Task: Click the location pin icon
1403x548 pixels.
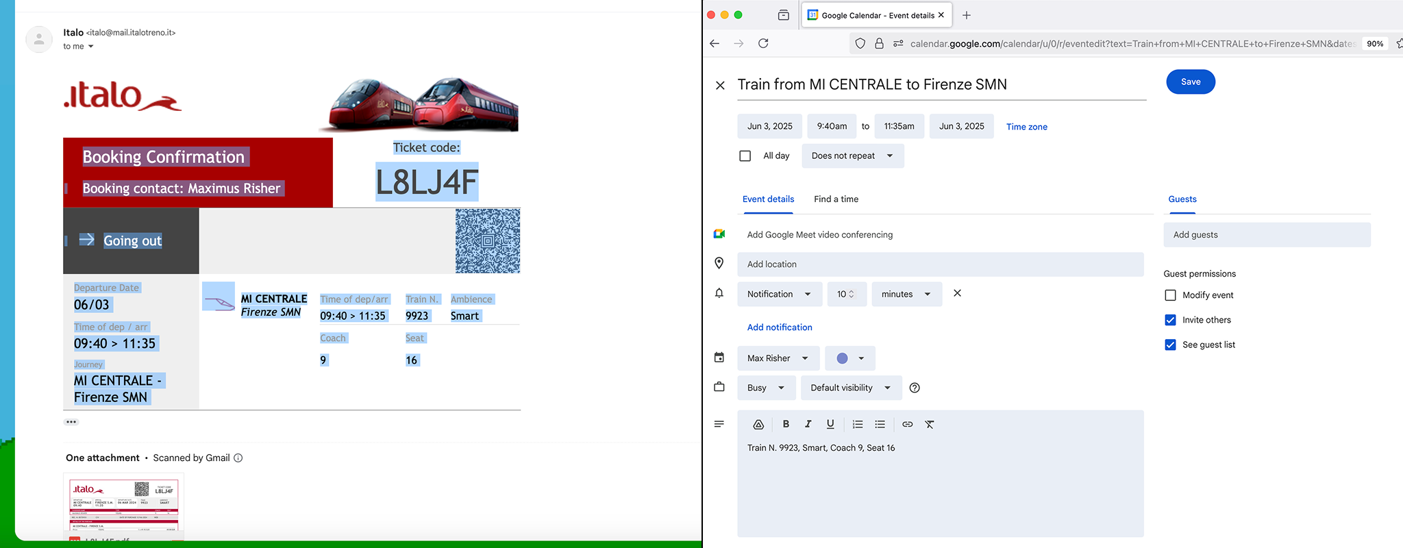Action: [x=719, y=263]
